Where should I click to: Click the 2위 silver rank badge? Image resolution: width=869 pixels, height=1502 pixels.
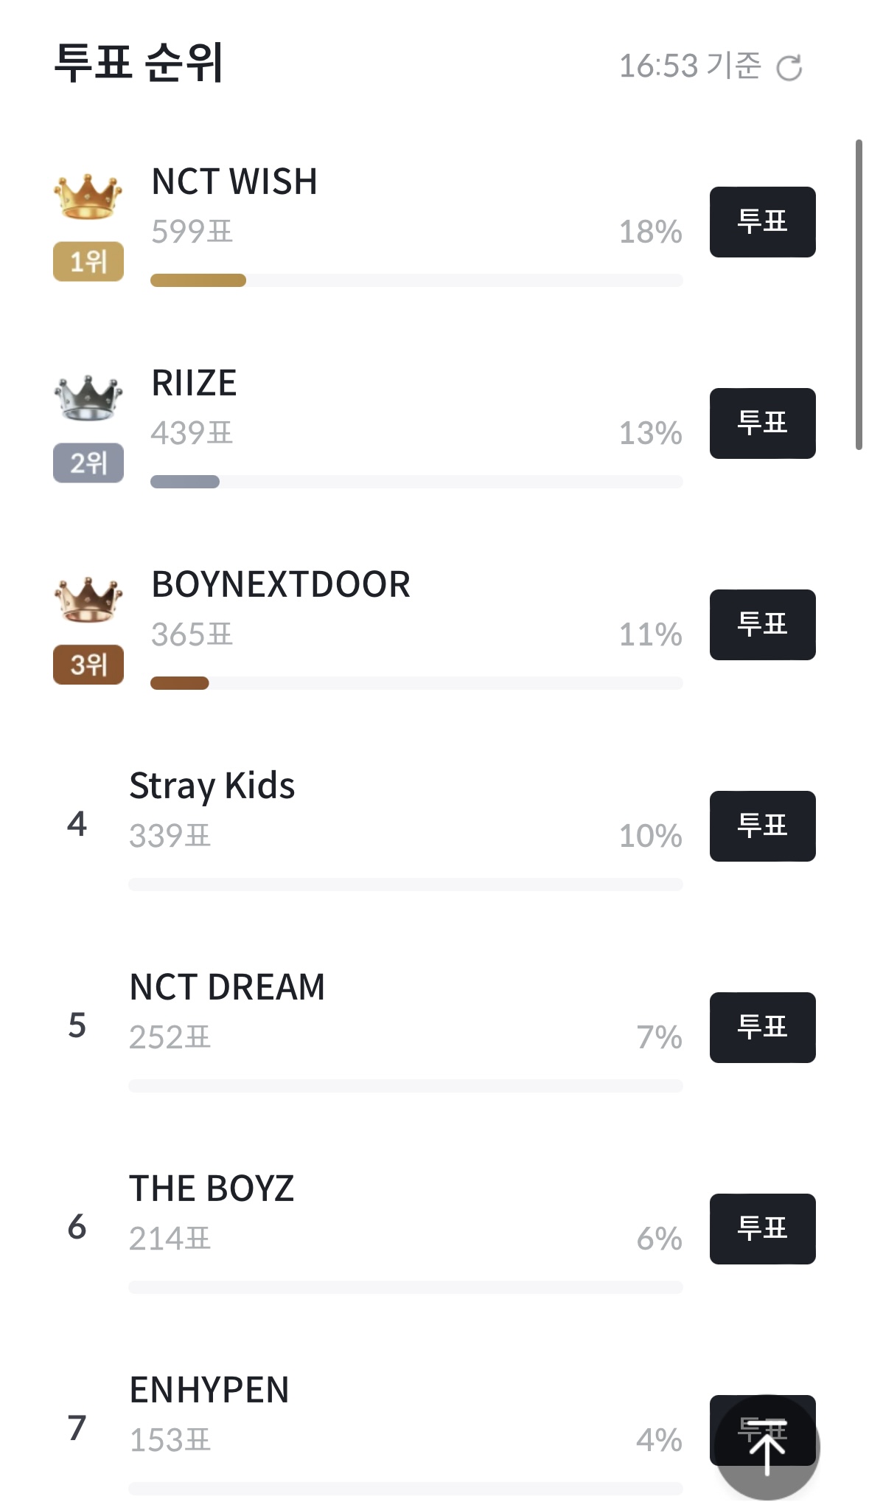tap(88, 463)
